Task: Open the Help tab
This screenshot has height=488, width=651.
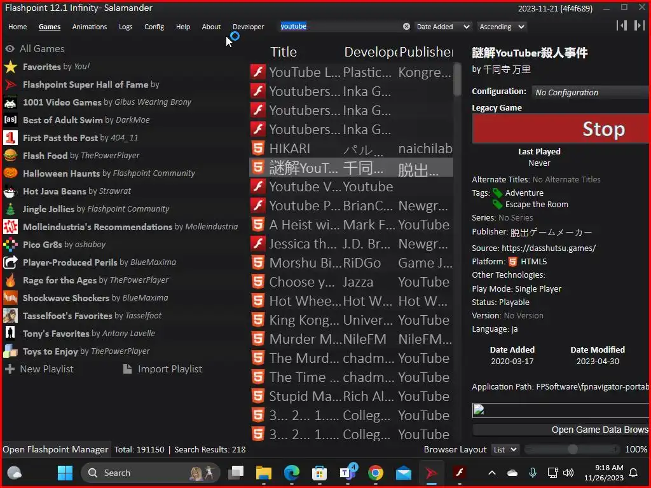Action: [182, 27]
